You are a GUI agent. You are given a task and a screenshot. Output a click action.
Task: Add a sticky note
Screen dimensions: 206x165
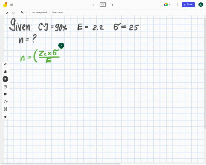pos(5,87)
